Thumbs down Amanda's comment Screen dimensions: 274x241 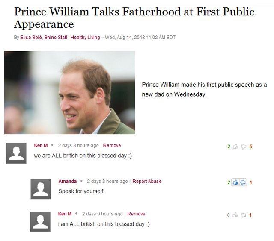pyautogui.click(x=243, y=182)
